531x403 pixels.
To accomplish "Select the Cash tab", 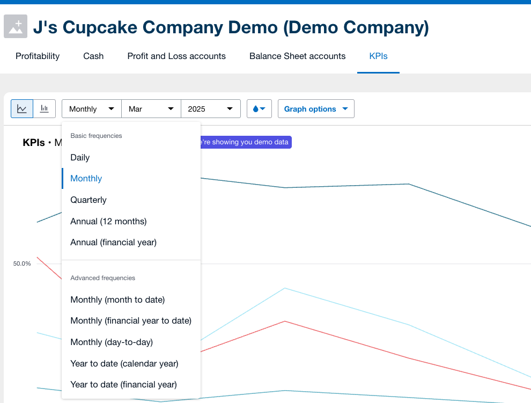I will [93, 56].
